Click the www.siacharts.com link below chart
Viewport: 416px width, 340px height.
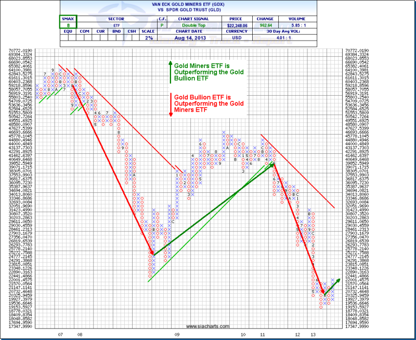(207, 326)
